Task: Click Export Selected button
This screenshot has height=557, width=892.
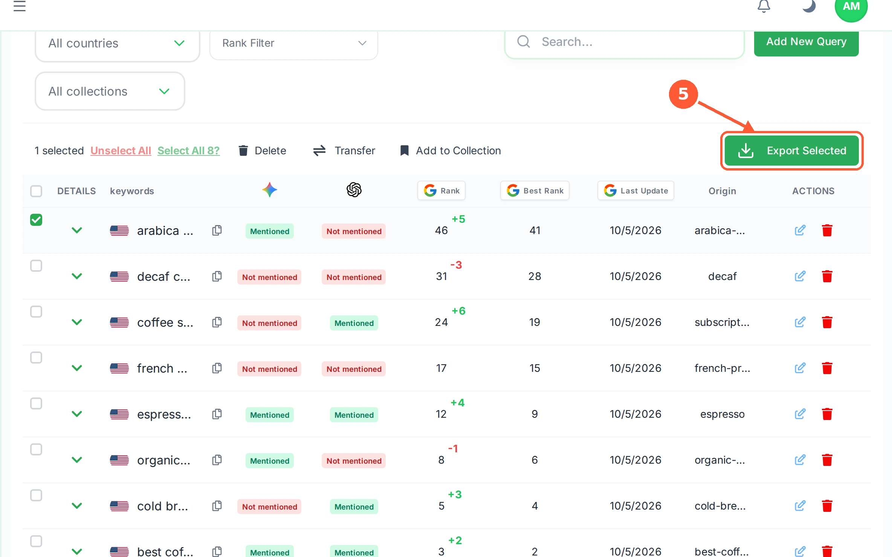Action: (792, 151)
